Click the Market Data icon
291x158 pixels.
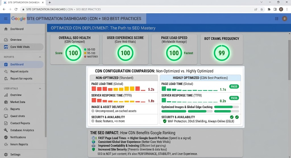click(x=6, y=102)
